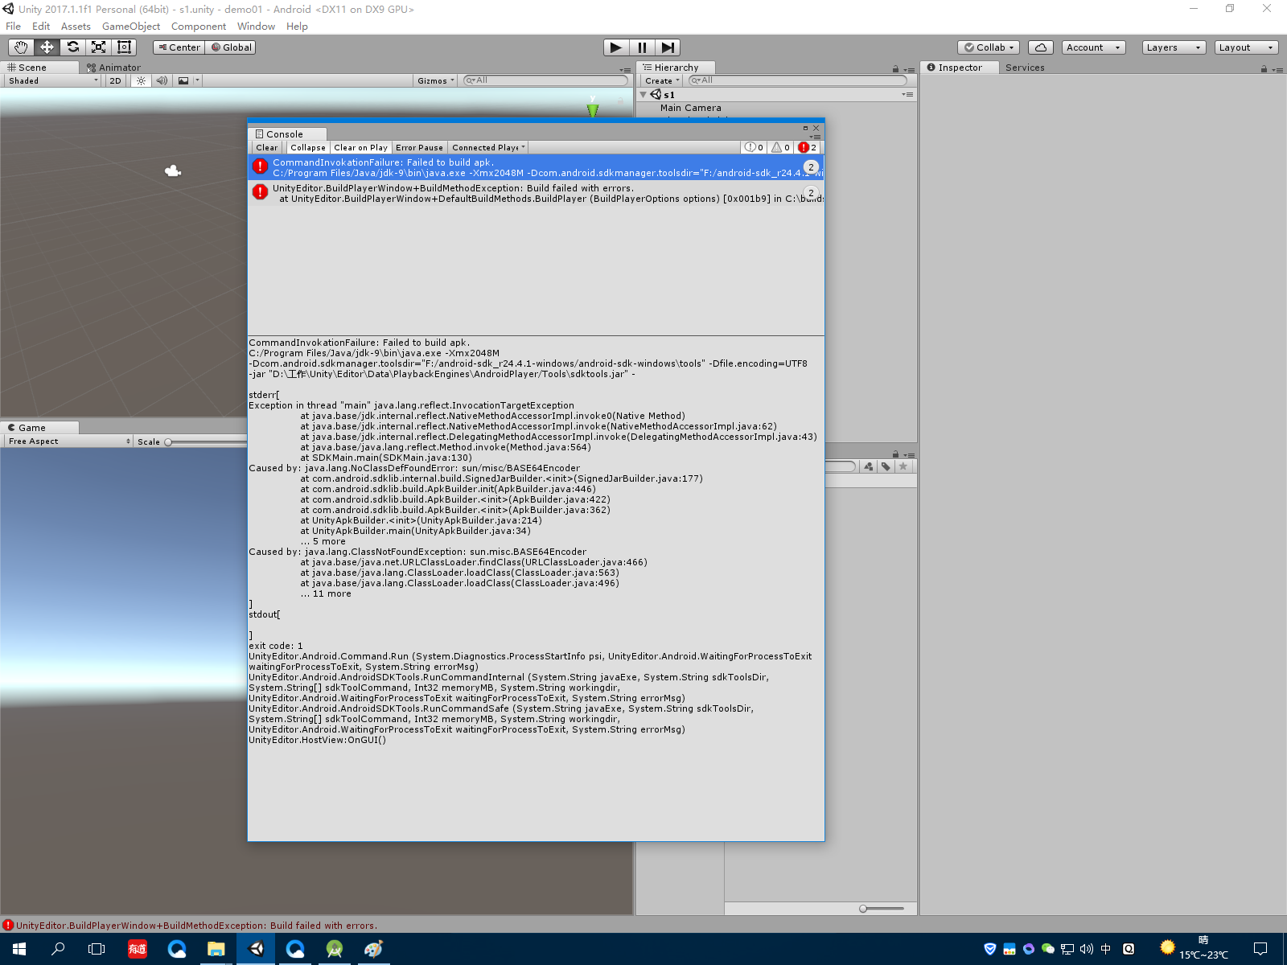Select the Rotate tool
The height and width of the screenshot is (965, 1287).
(x=72, y=47)
